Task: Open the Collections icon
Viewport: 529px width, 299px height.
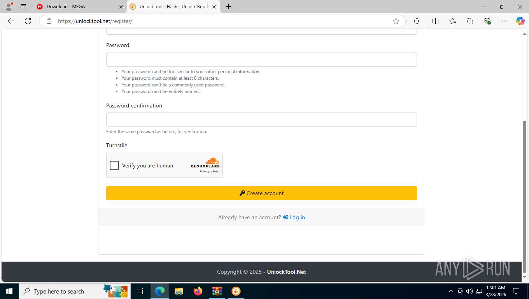Action: [470, 21]
